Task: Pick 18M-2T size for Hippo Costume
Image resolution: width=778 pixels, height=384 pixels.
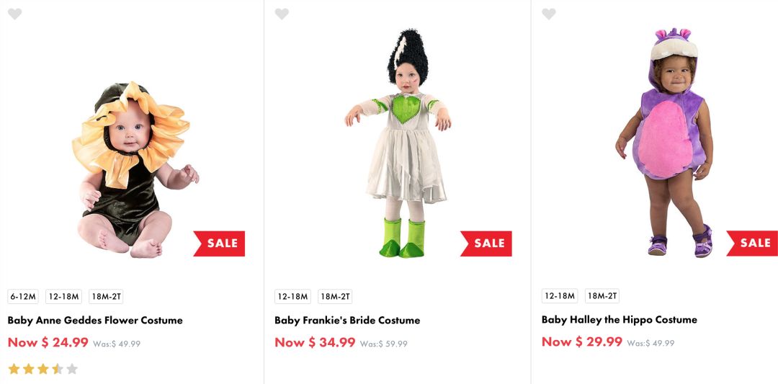Action: [x=602, y=296]
